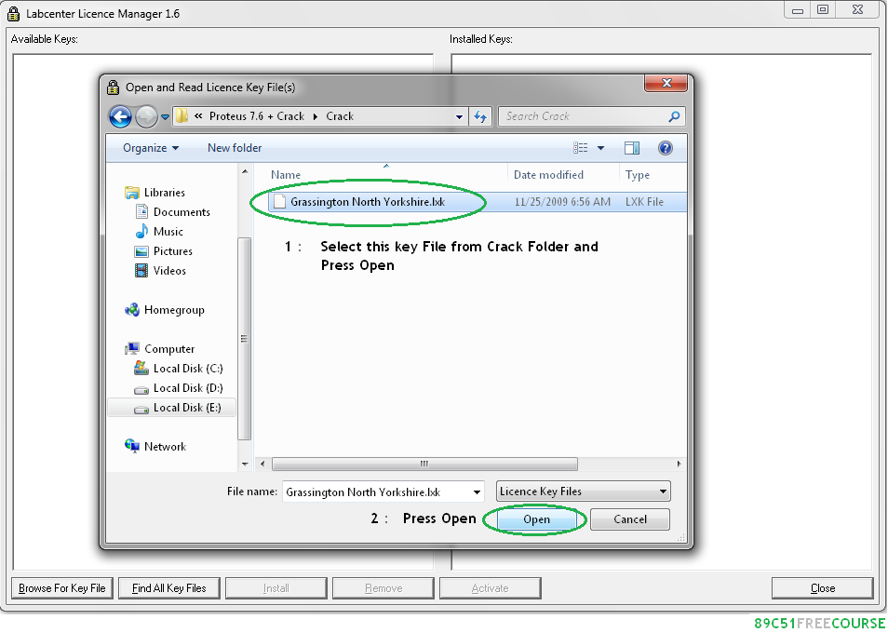This screenshot has height=633, width=888.
Task: Select Homegroup in navigation pane
Action: [x=174, y=310]
